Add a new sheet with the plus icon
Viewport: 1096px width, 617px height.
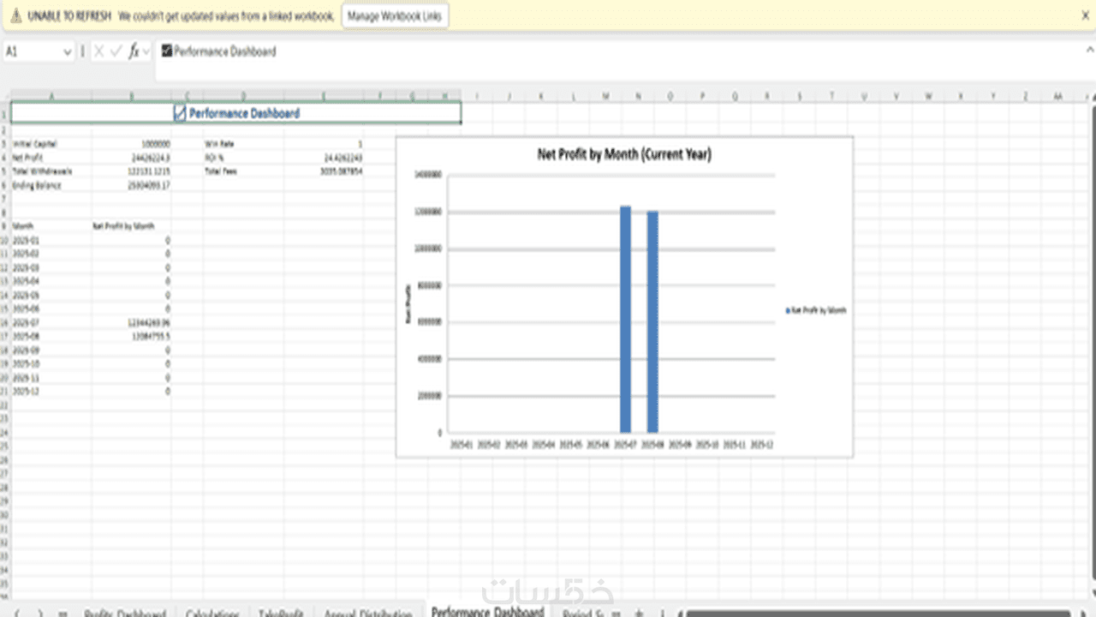tap(638, 613)
